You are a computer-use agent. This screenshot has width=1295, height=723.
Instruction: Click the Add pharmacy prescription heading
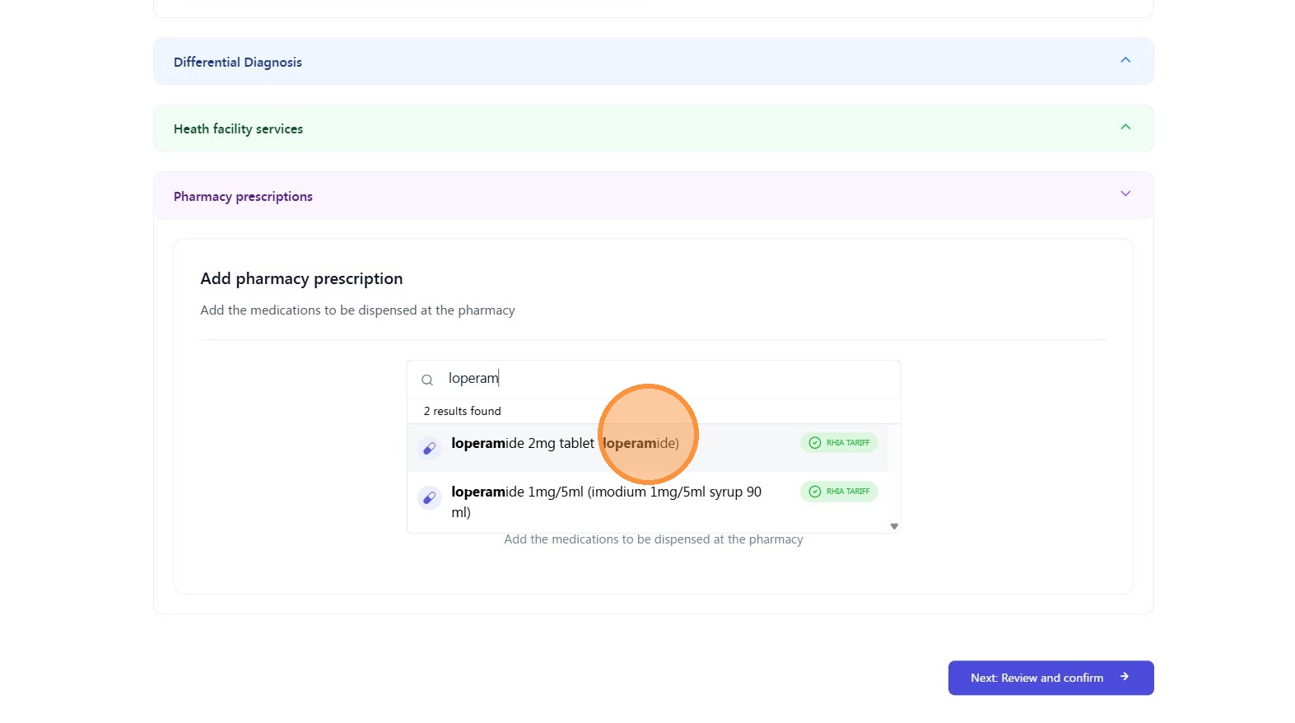pyautogui.click(x=301, y=278)
